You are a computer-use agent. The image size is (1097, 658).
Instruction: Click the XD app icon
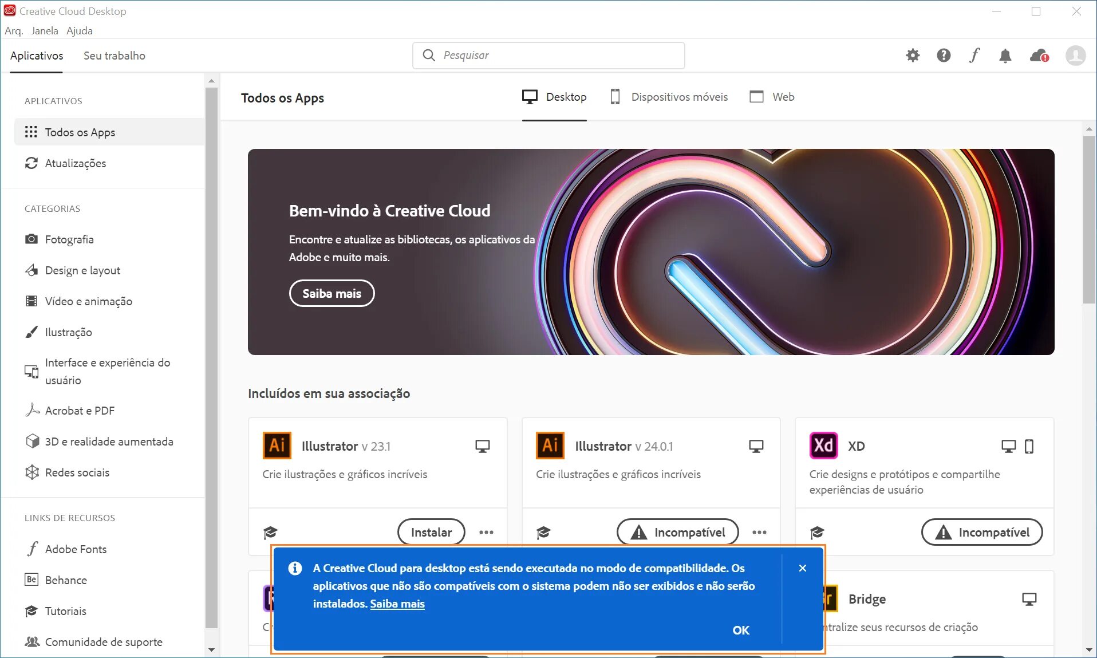pyautogui.click(x=824, y=446)
